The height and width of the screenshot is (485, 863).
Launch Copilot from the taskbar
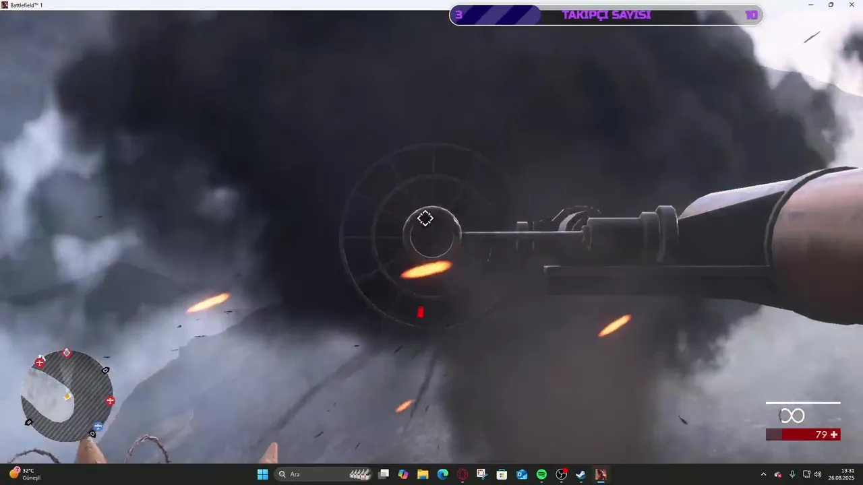point(403,474)
